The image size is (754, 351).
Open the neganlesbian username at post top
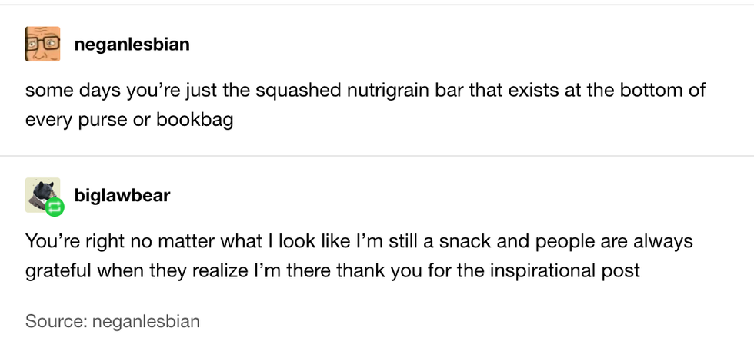point(132,45)
